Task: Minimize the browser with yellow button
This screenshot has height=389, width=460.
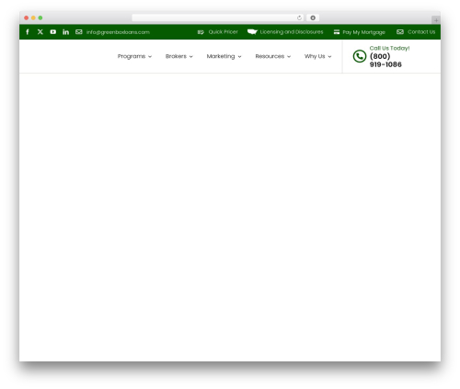Action: 33,17
